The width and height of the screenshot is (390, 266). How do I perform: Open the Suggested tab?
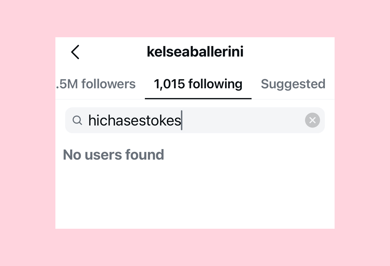click(293, 84)
